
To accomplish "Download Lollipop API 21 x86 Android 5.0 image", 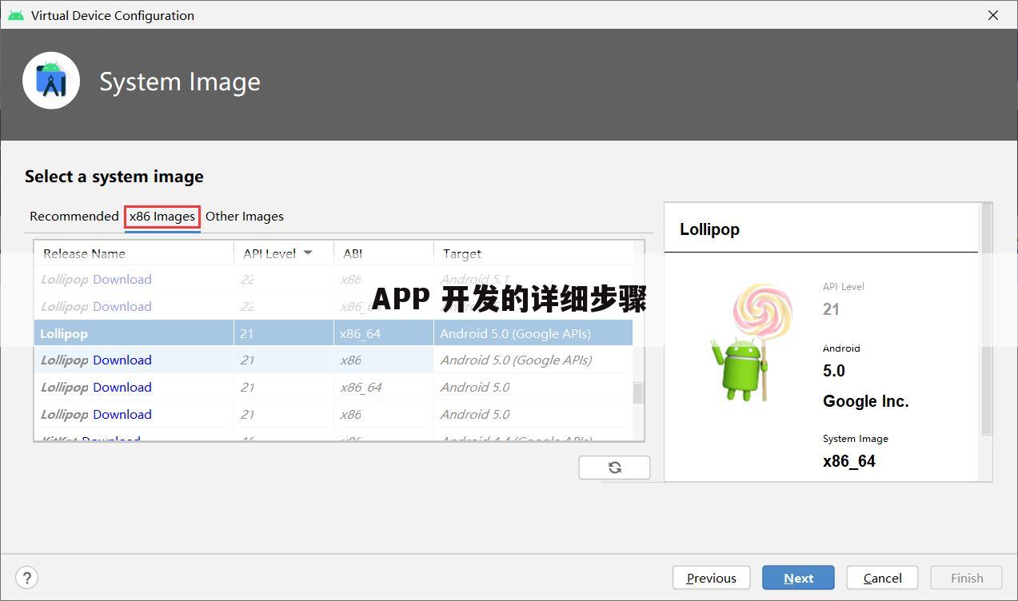I will point(122,415).
